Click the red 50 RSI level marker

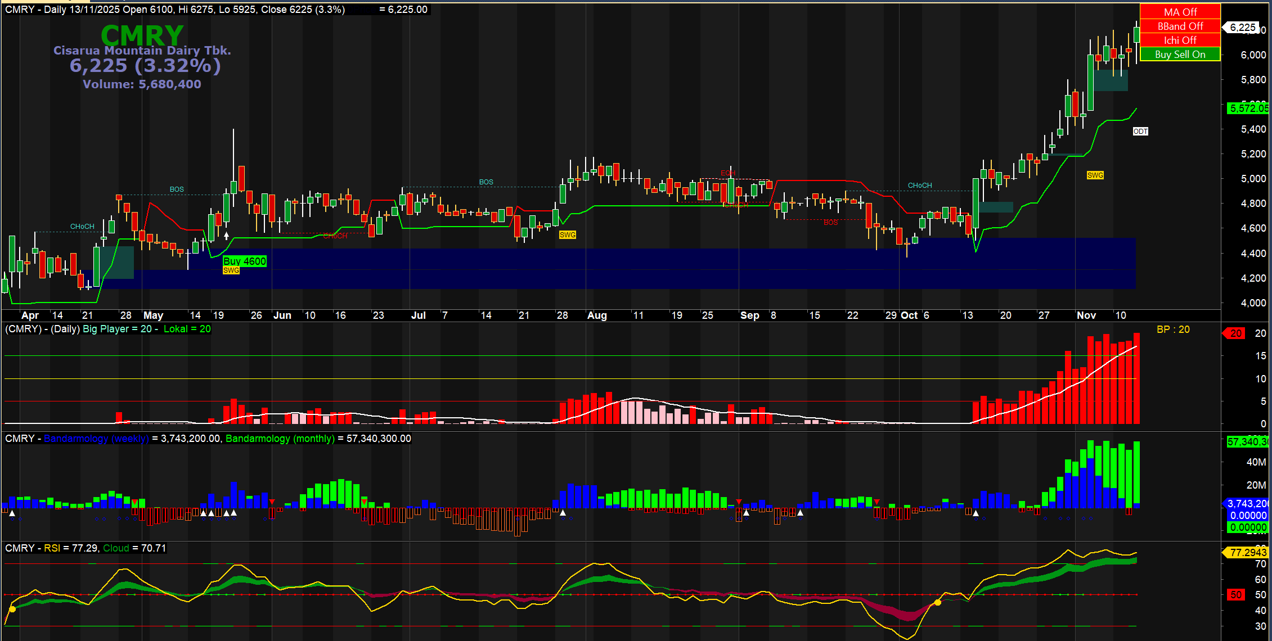tap(1235, 594)
